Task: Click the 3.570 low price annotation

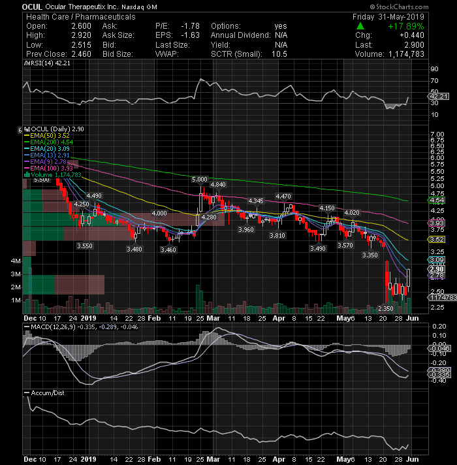Action: 345,246
